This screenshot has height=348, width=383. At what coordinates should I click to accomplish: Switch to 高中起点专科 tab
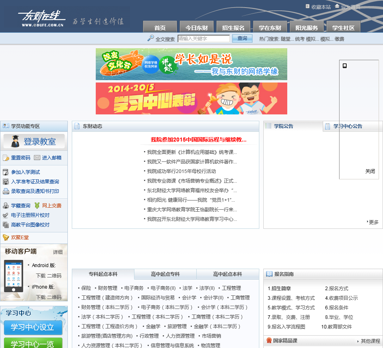pos(165,274)
